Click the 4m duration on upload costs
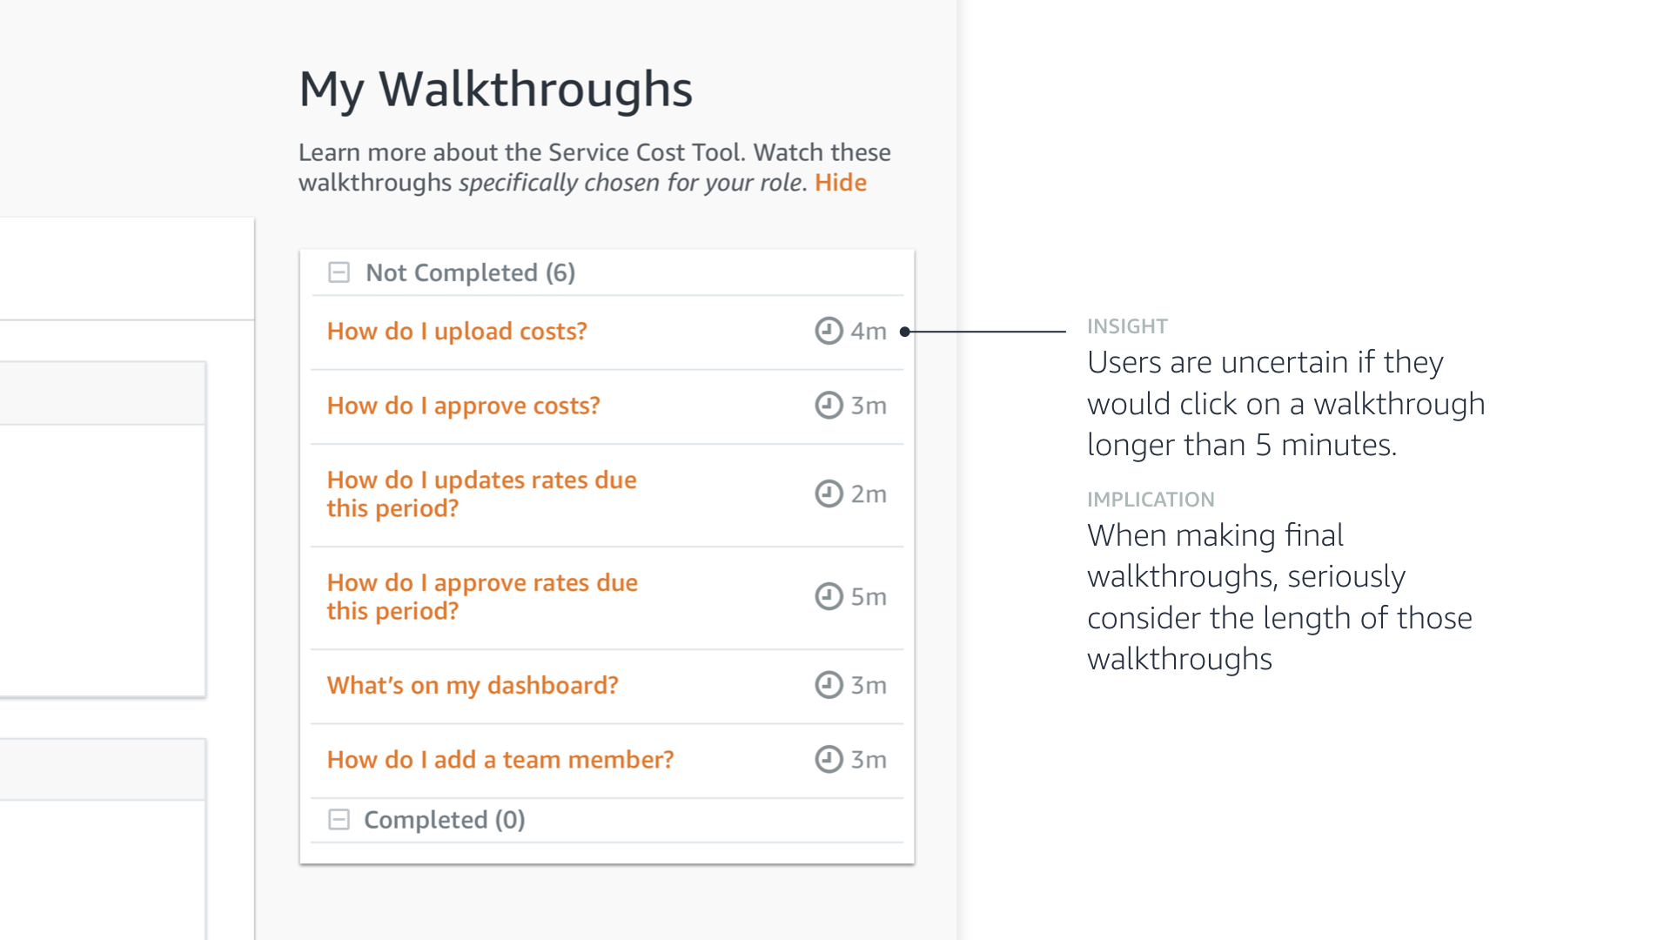The width and height of the screenshot is (1671, 940). tap(869, 332)
